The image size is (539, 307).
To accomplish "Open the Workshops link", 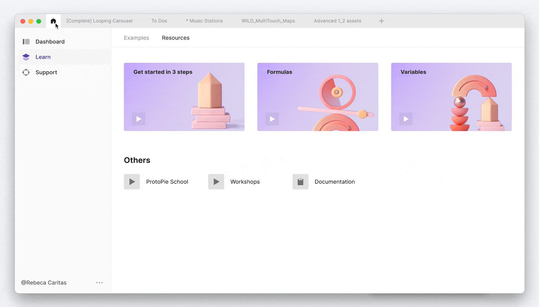I will [245, 182].
